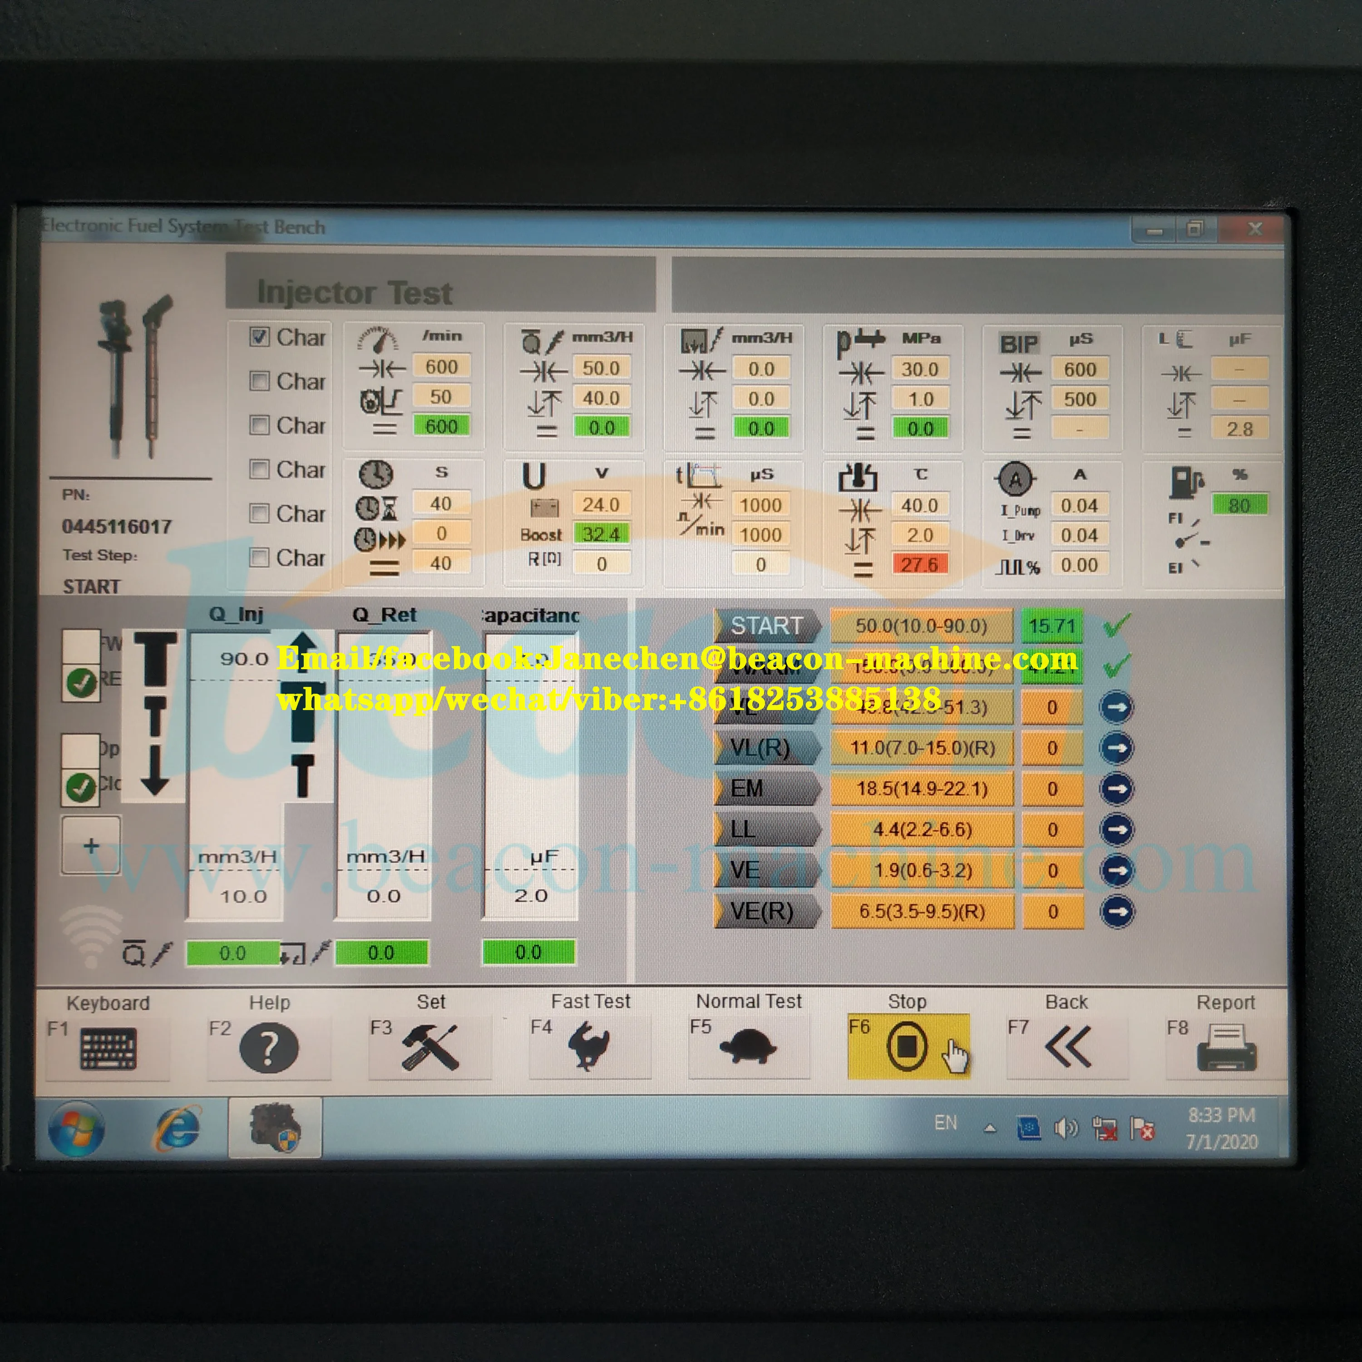1362x1362 pixels.
Task: Print Report with printer icon
Action: click(1226, 1047)
